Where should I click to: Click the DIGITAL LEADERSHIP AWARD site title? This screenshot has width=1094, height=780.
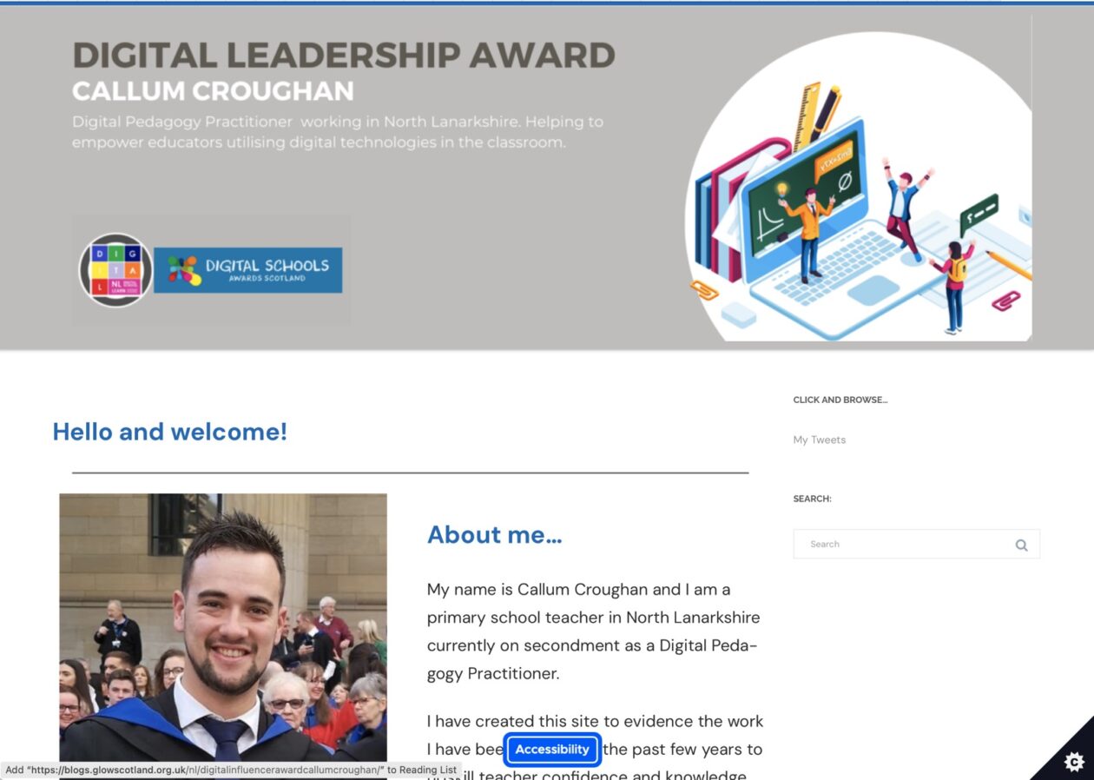(342, 54)
